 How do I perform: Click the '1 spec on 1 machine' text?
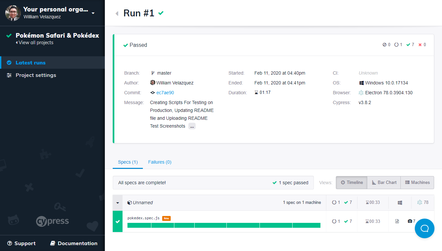(302, 203)
